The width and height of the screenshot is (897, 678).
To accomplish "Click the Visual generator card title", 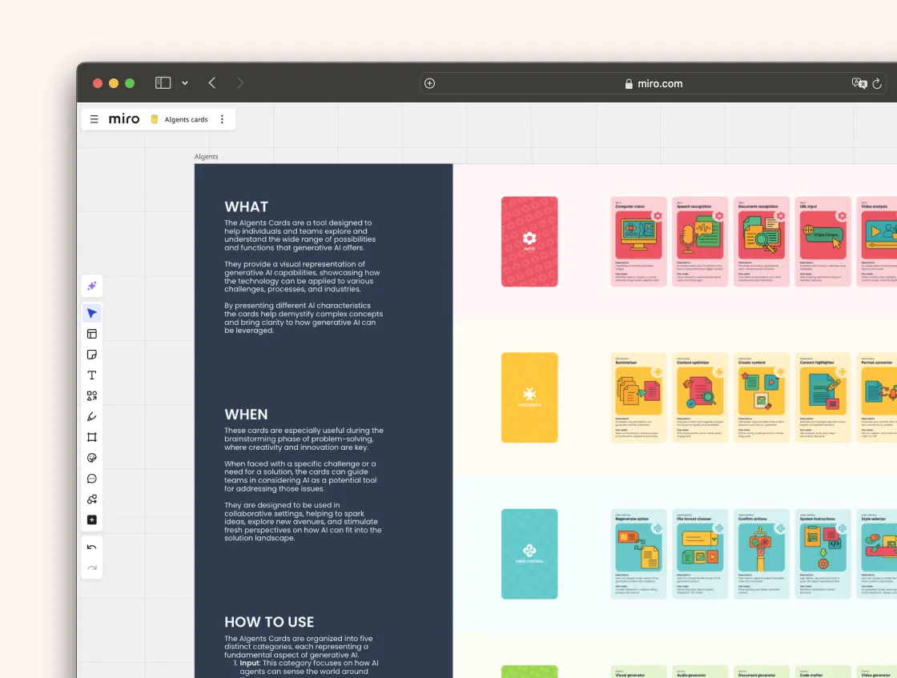I will point(630,675).
